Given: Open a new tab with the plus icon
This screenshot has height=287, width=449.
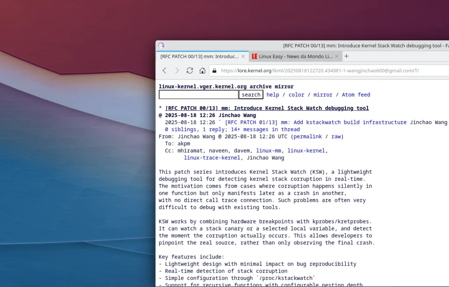Looking at the screenshot, I should click(x=346, y=56).
